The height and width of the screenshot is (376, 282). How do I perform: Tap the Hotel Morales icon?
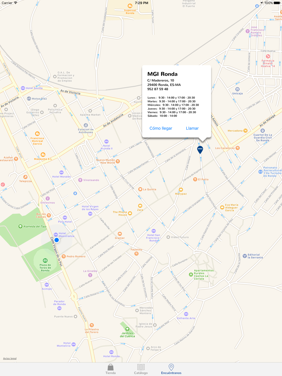61,172
